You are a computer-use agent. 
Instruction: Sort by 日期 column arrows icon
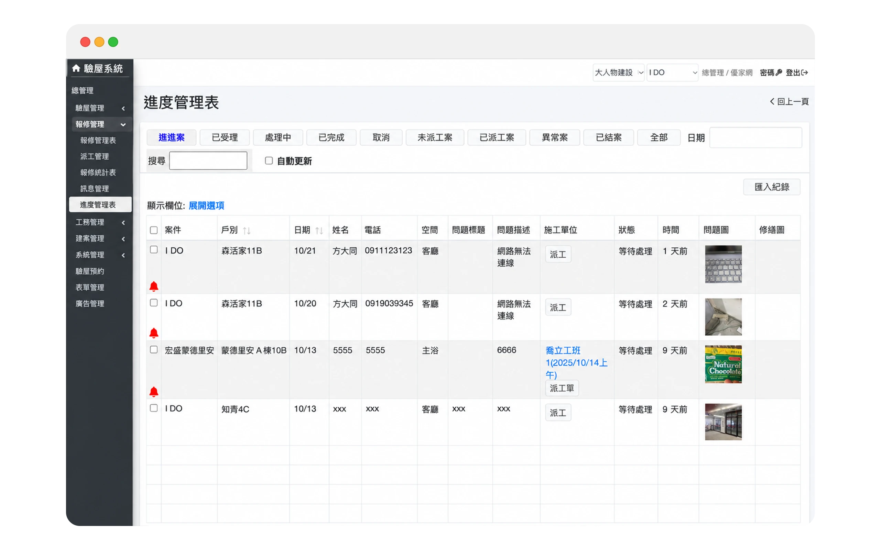pyautogui.click(x=319, y=230)
